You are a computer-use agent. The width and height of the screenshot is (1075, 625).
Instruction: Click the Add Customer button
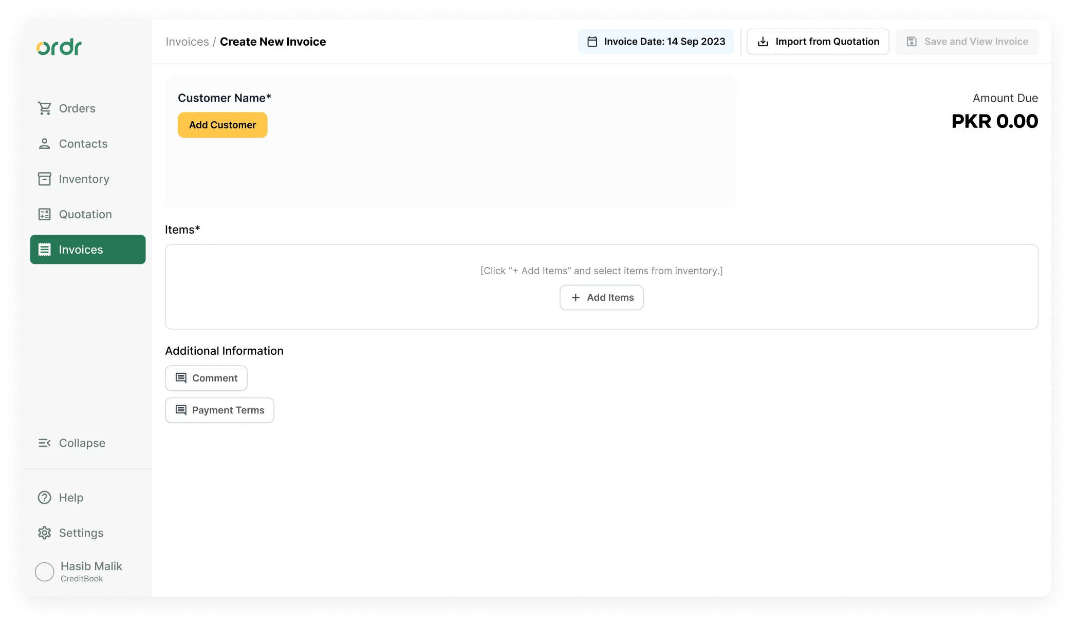223,124
